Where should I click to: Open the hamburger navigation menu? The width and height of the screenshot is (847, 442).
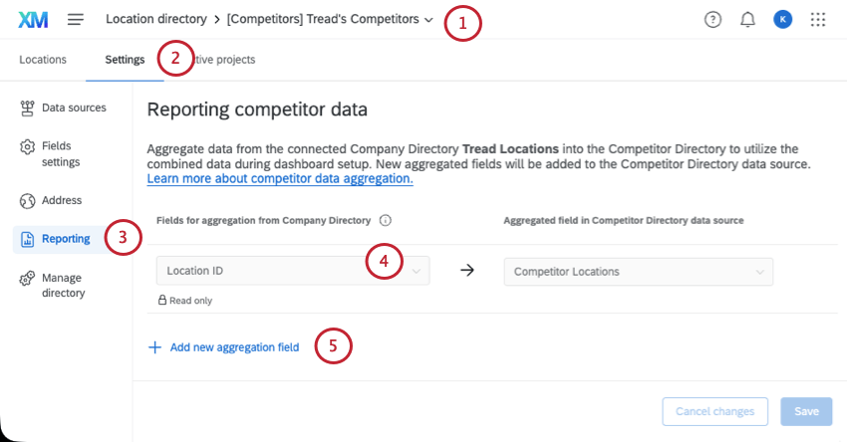click(76, 19)
